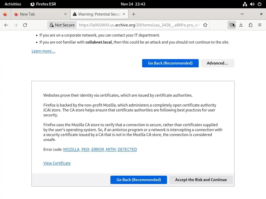Click upper Go Back (Recommended) button
The height and width of the screenshot is (199, 266).
(x=170, y=63)
